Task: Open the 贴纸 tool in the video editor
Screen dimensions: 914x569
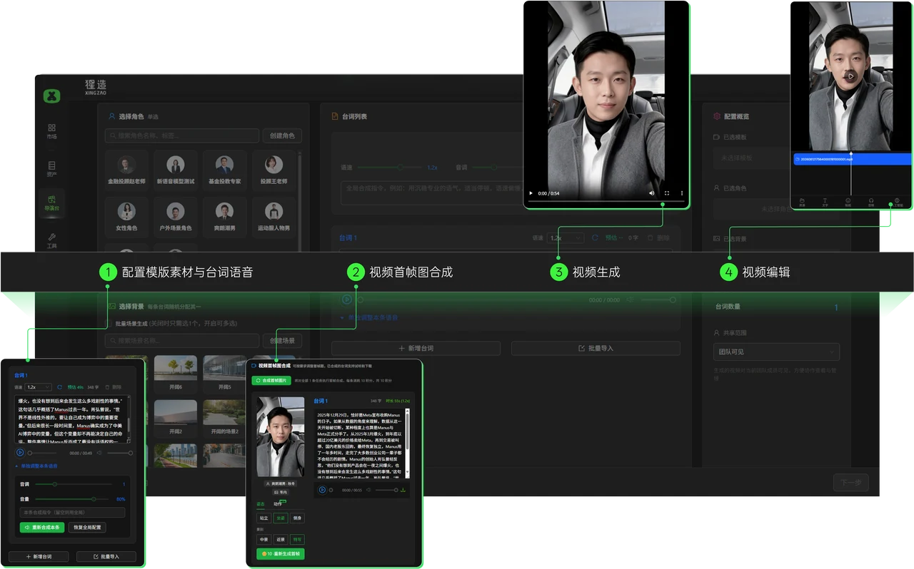Action: coord(848,202)
